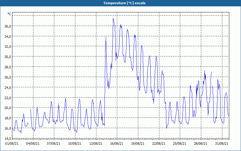Click the 20,0 y-axis label

(8, 108)
